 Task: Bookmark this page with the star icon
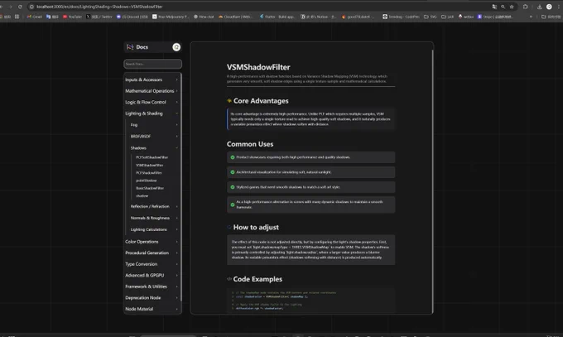click(x=512, y=7)
